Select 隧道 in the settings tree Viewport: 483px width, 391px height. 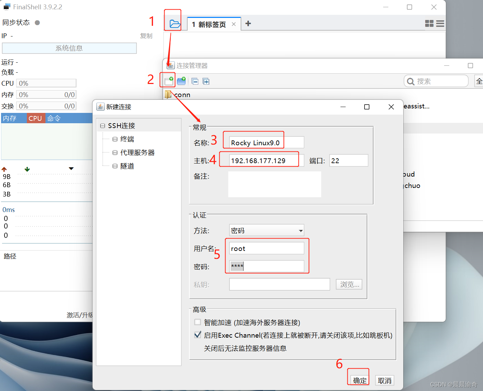coord(127,166)
